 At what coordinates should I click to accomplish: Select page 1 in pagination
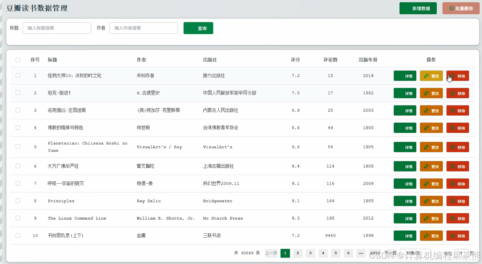(x=285, y=253)
